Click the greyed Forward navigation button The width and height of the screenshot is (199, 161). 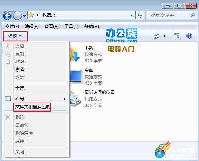point(17,15)
